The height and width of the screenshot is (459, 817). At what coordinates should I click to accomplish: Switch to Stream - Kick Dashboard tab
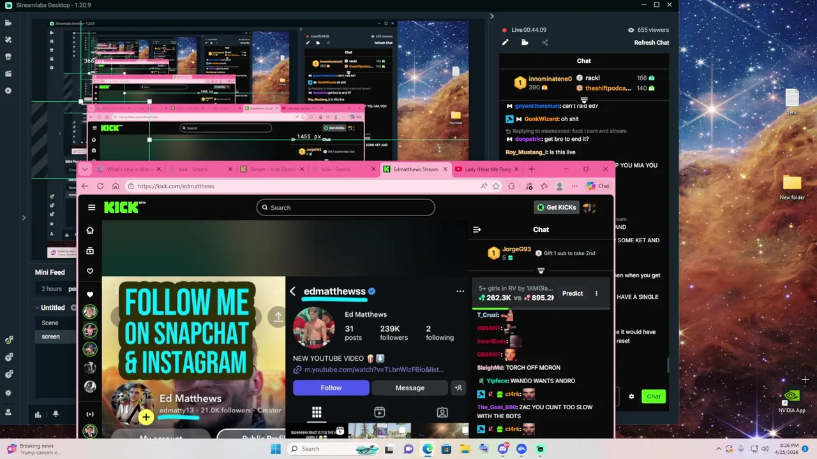(271, 169)
